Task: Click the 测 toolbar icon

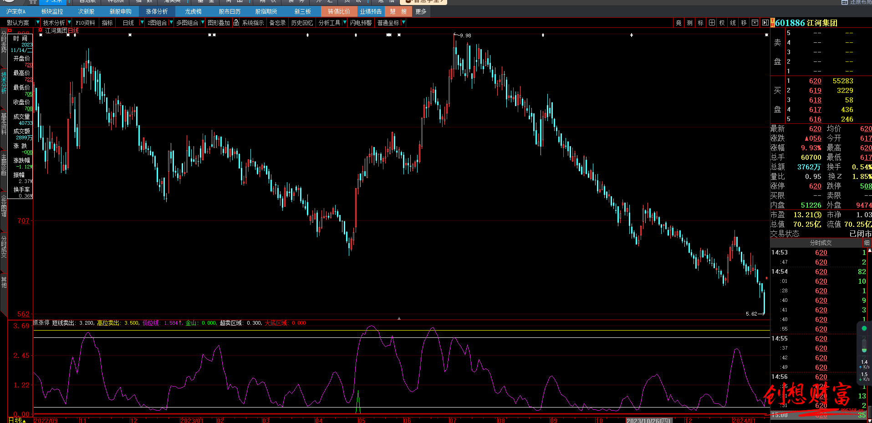Action: coord(689,23)
